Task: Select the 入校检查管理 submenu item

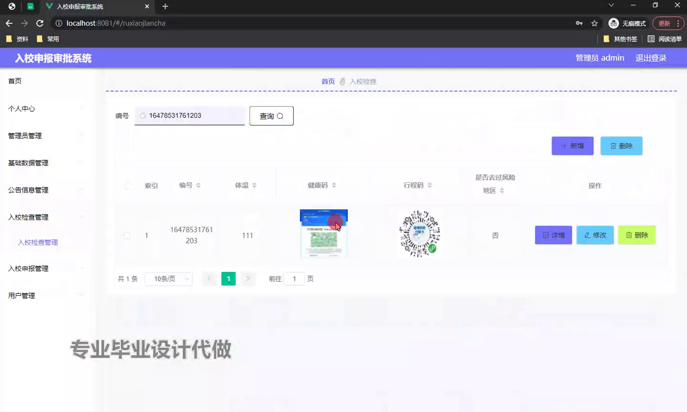Action: [38, 242]
